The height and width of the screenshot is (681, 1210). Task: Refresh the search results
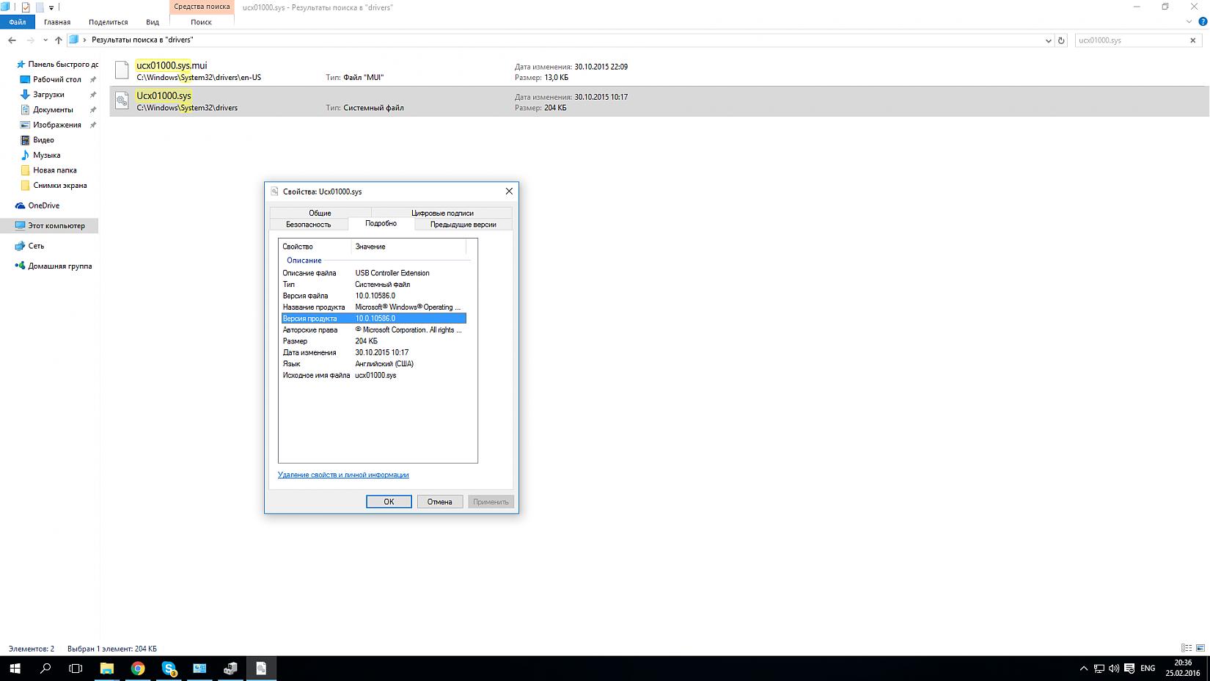[x=1061, y=40]
